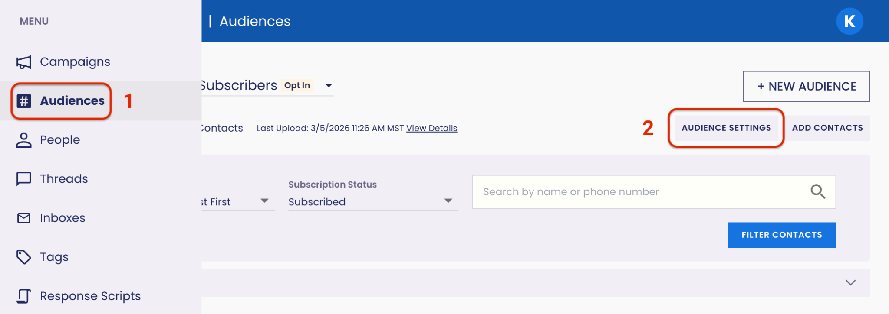Select Response Scripts menu item
The height and width of the screenshot is (314, 889).
tap(90, 296)
